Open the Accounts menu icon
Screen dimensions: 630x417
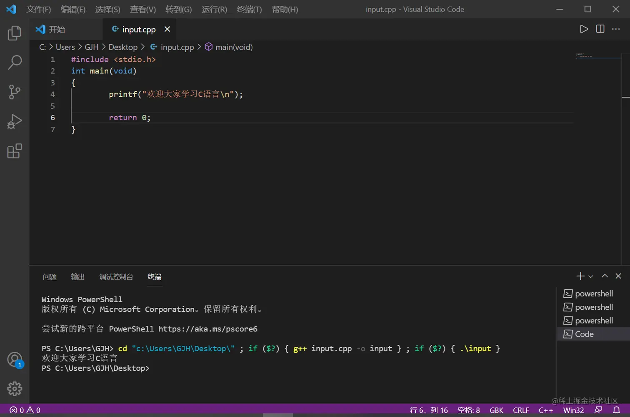coord(15,359)
